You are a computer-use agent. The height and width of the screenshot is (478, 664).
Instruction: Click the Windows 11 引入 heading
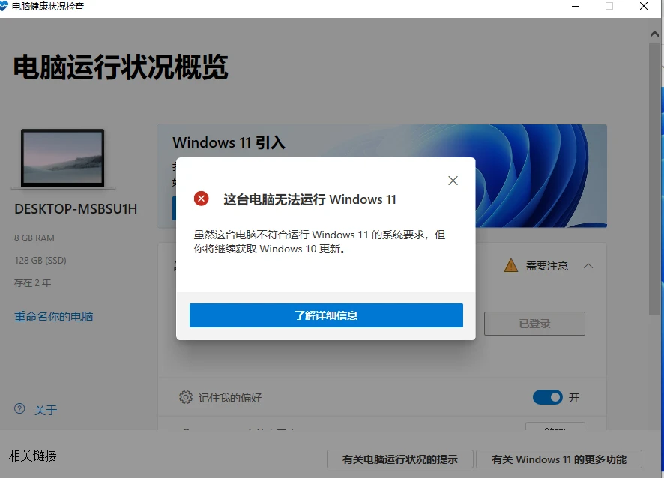(x=229, y=142)
